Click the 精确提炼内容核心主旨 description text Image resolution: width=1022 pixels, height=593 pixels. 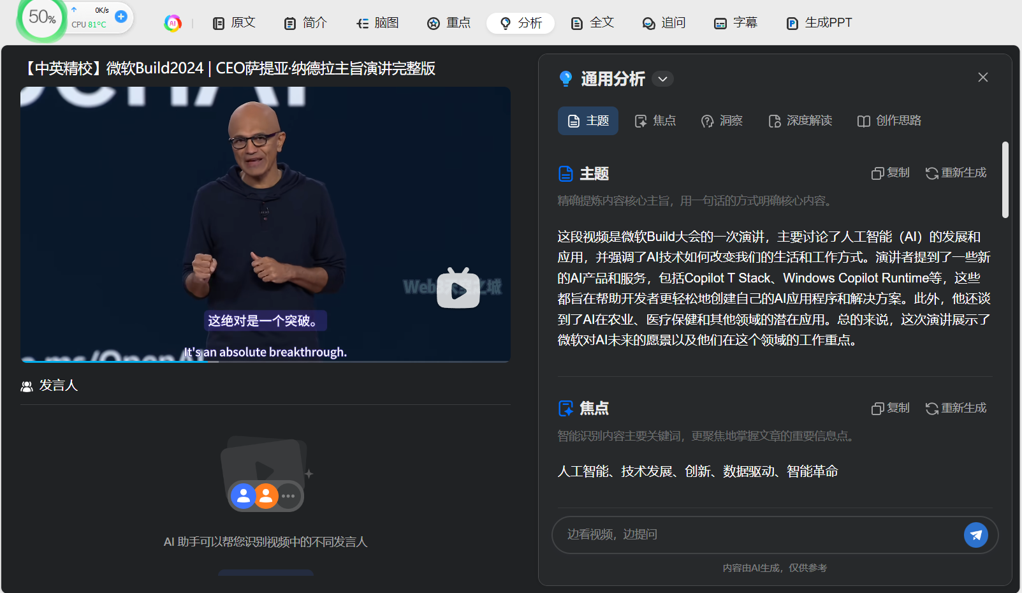[x=696, y=201]
